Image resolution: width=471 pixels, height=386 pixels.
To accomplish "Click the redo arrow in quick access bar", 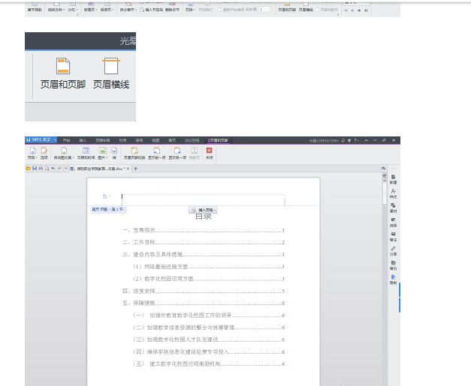I will click(59, 169).
